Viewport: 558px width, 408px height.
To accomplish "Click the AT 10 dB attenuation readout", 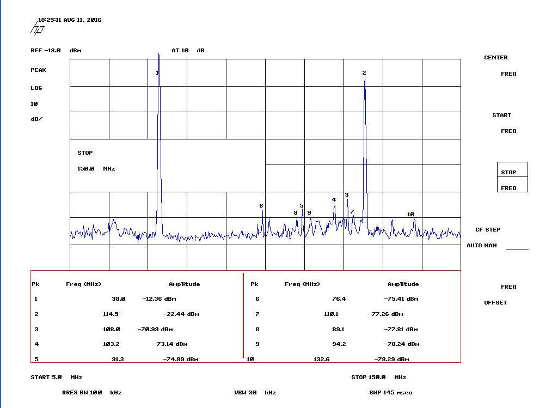I will tap(188, 51).
